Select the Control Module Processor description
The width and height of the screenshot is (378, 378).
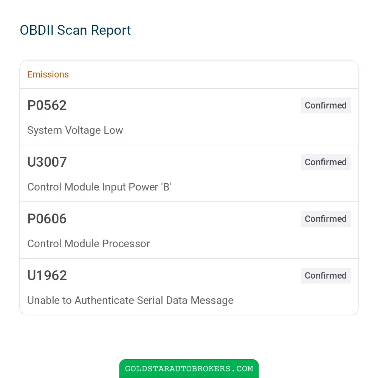coord(88,243)
